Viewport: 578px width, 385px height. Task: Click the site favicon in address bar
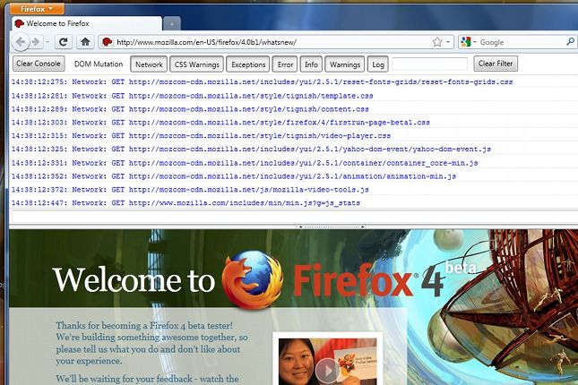pyautogui.click(x=107, y=42)
